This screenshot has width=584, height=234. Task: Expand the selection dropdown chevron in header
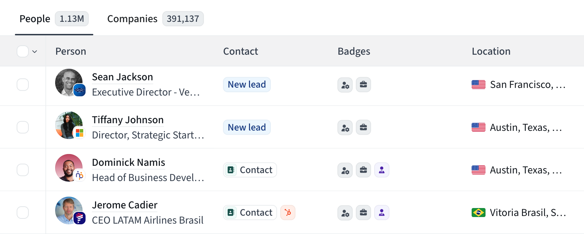tap(35, 52)
